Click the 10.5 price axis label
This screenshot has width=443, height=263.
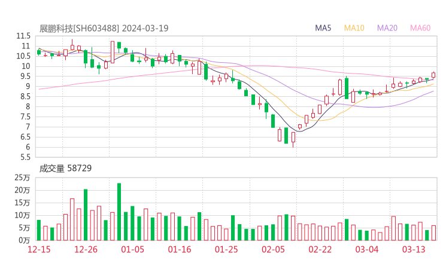point(23,56)
